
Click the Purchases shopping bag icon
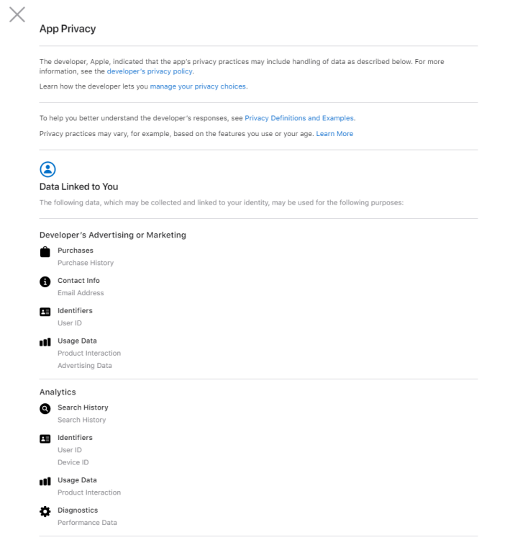pyautogui.click(x=45, y=252)
